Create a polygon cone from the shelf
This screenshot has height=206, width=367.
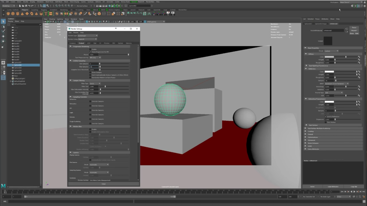click(x=22, y=13)
